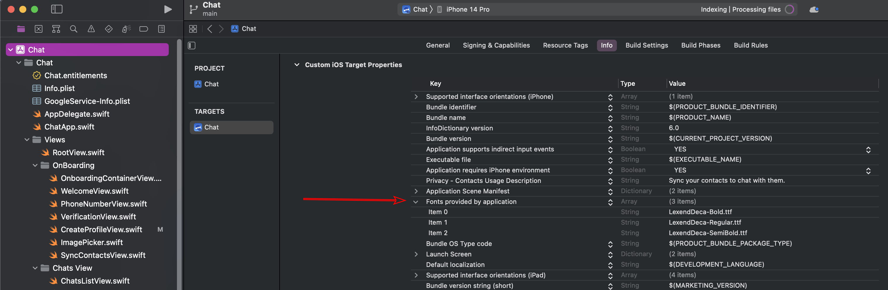Open the Breakpoint navigator
The image size is (888, 290).
pyautogui.click(x=144, y=29)
